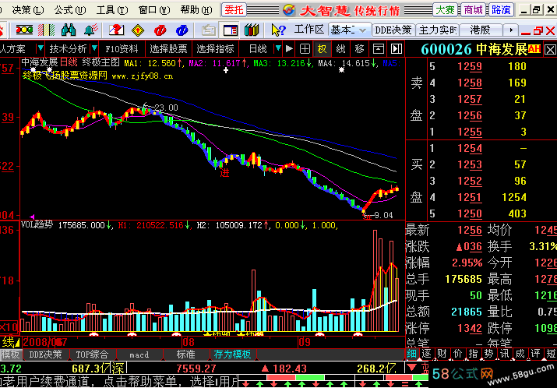Toggle the 权 adjustment button

tap(323, 48)
